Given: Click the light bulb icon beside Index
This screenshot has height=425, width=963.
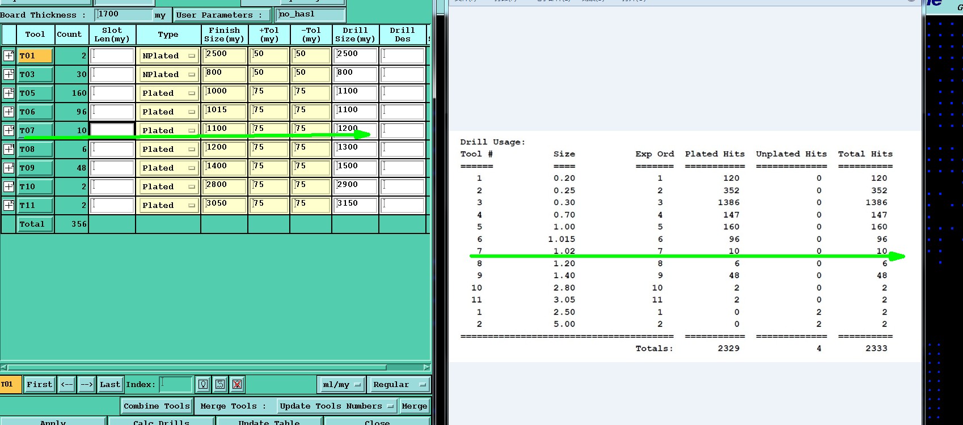Looking at the screenshot, I should coord(203,384).
